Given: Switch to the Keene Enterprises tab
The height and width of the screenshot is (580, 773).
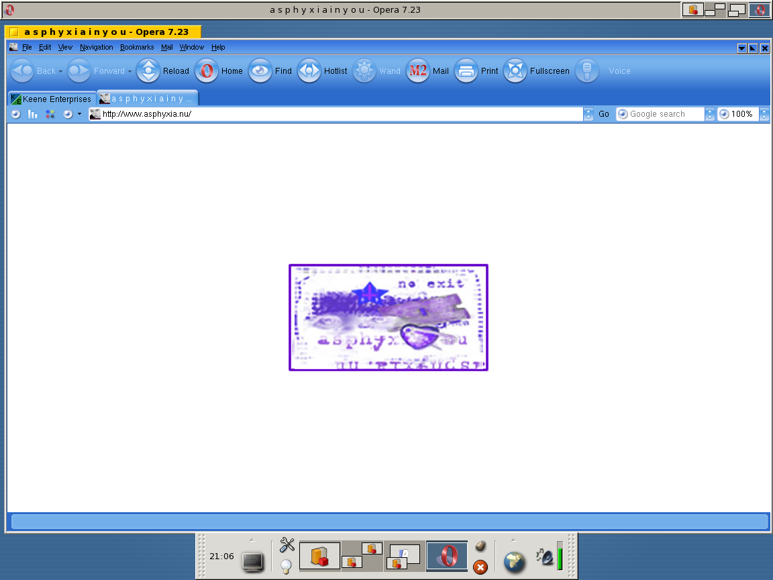Looking at the screenshot, I should 52,99.
